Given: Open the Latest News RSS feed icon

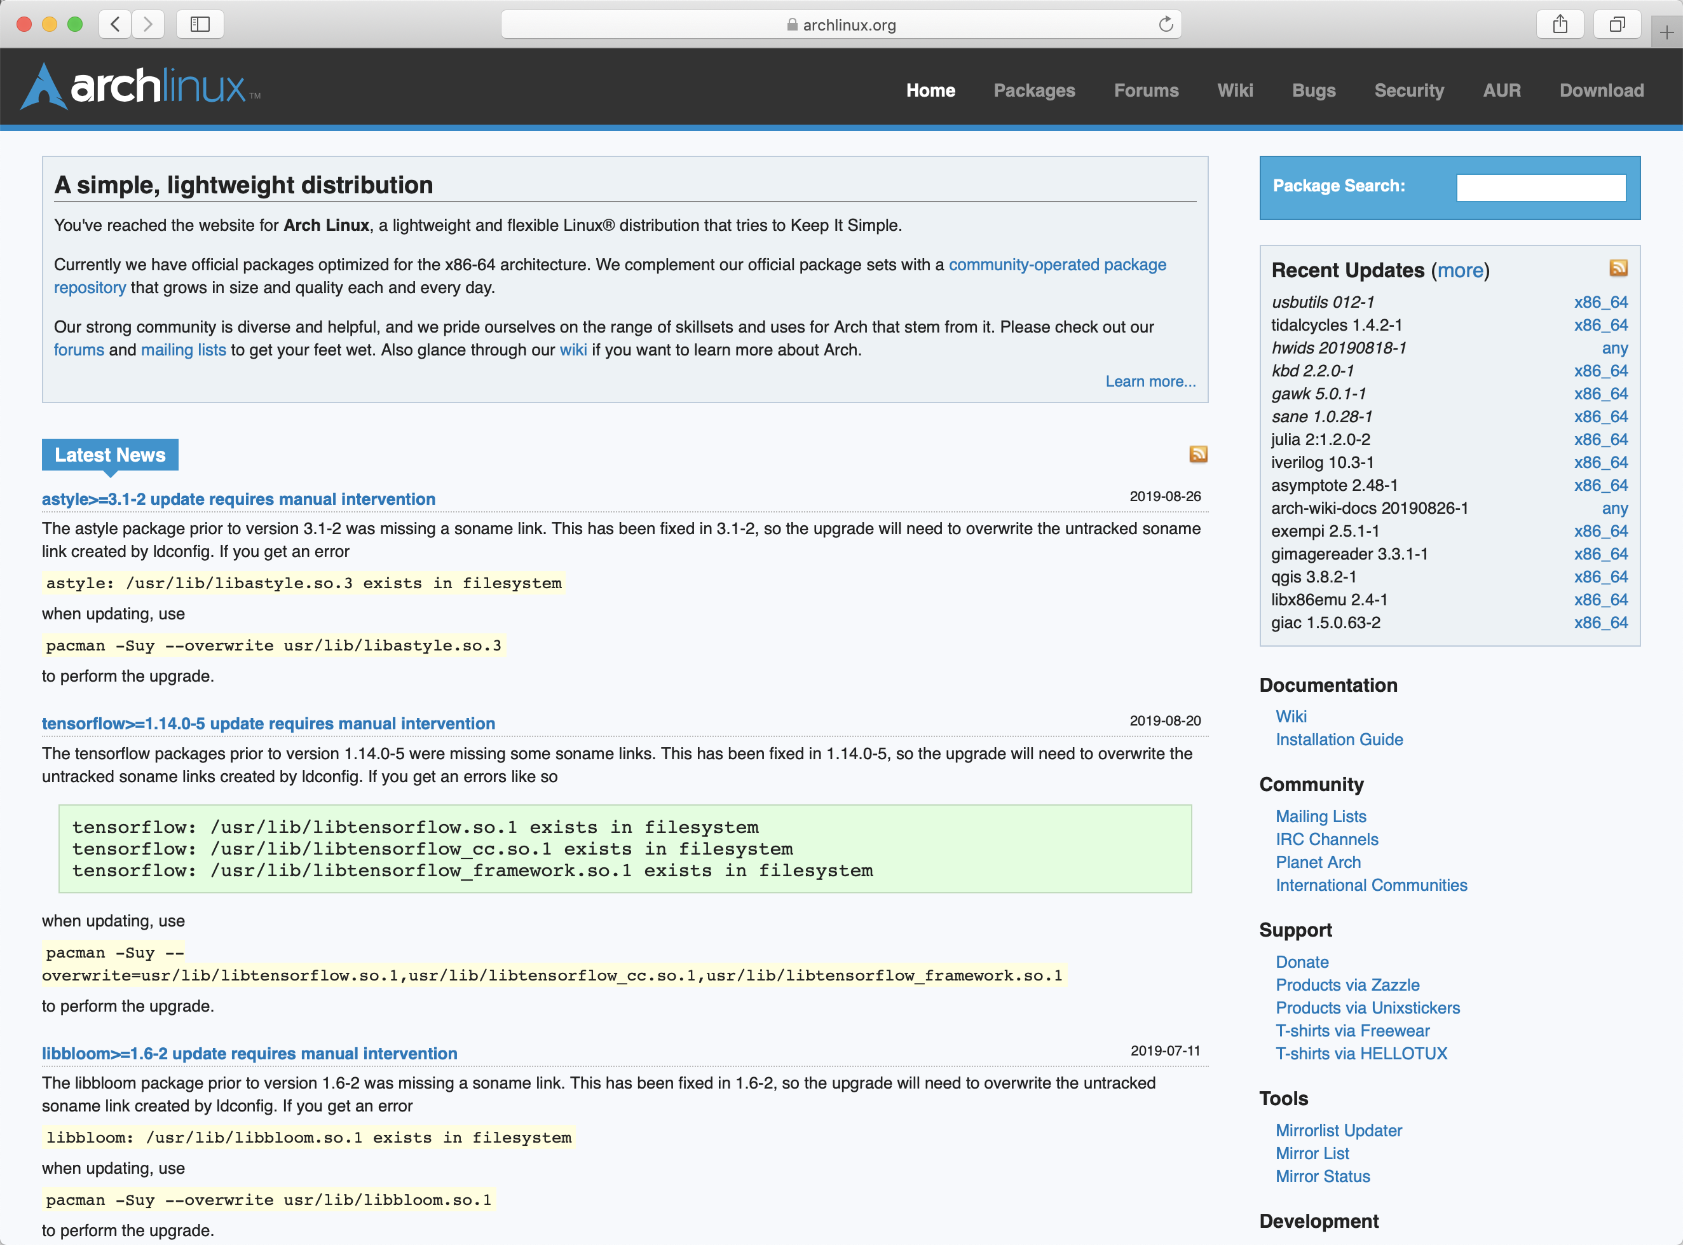Looking at the screenshot, I should click(1198, 454).
